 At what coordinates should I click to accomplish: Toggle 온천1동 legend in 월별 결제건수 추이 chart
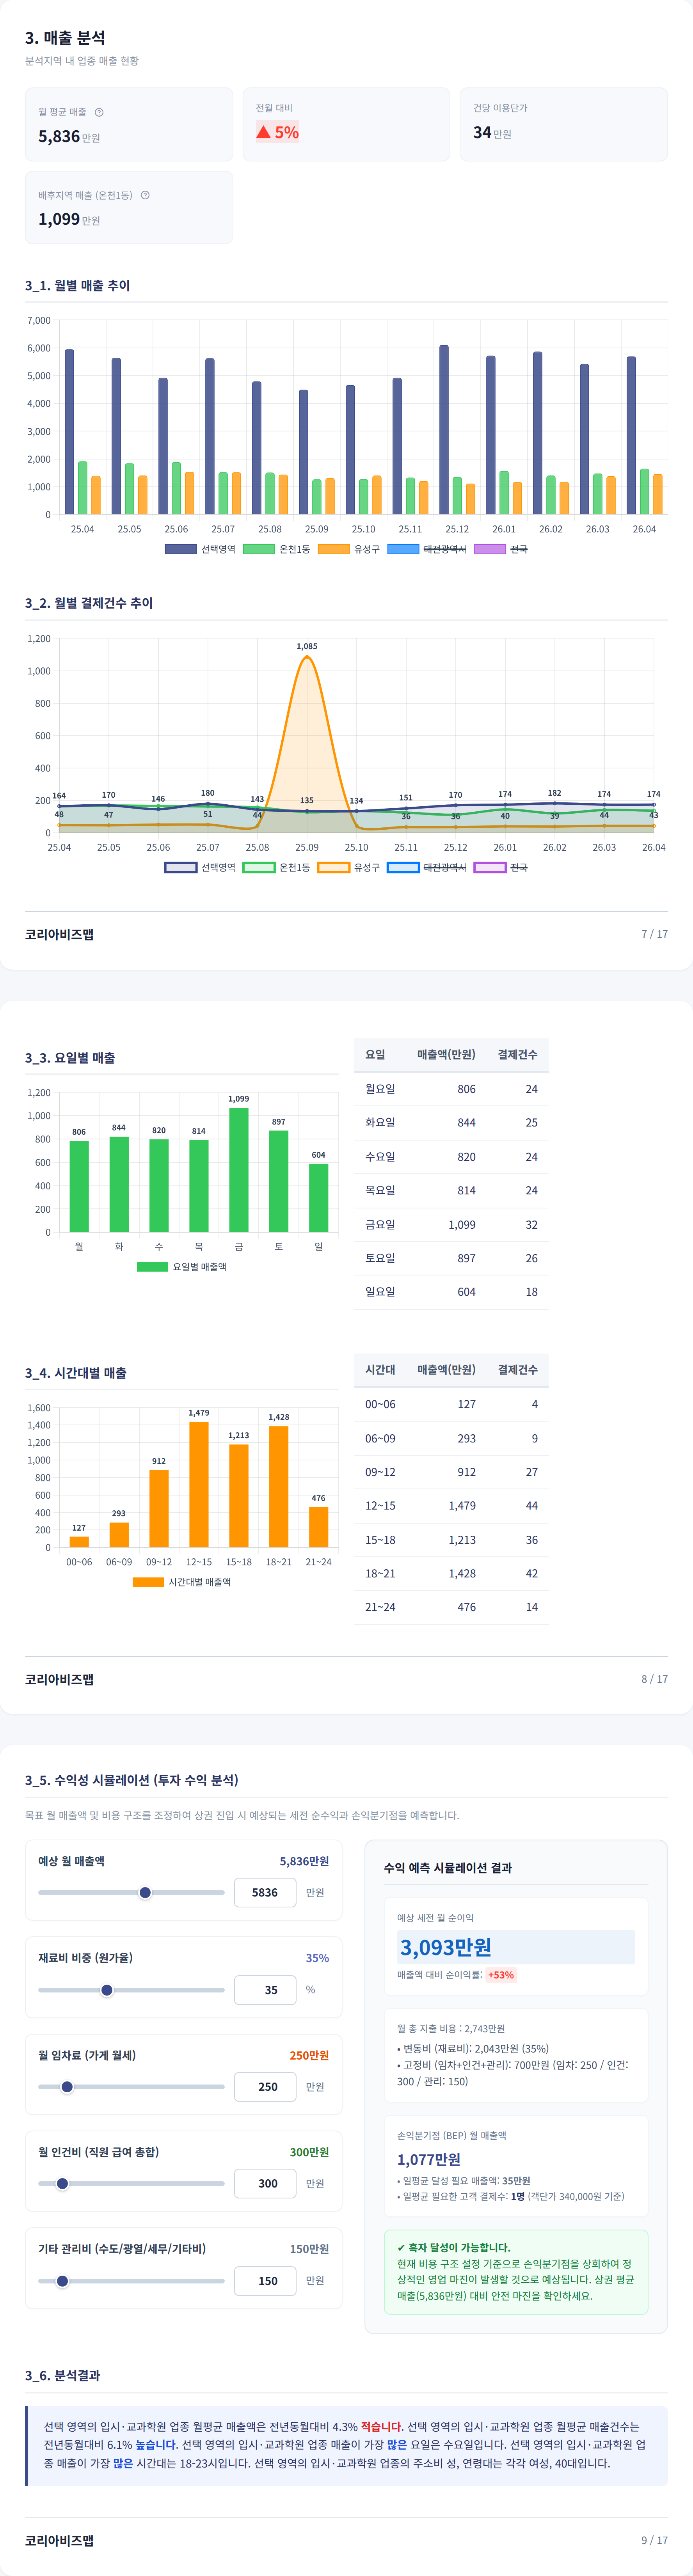[277, 867]
